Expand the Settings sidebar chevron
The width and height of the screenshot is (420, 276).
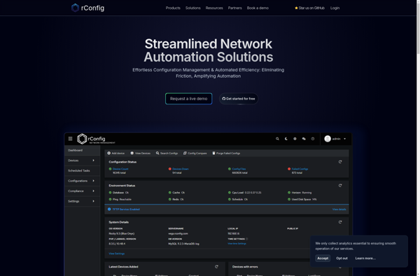click(x=94, y=201)
